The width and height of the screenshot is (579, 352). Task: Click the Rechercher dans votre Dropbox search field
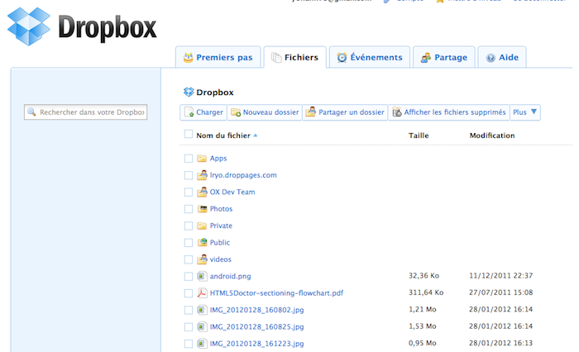pos(86,112)
